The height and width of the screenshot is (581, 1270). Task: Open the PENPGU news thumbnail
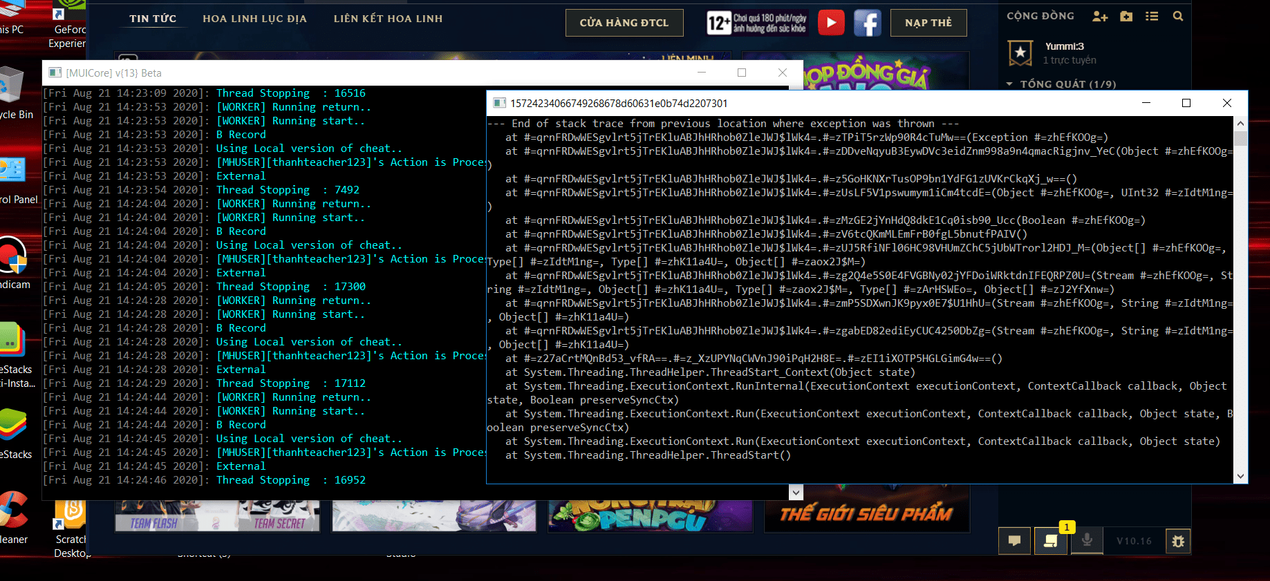[x=651, y=516]
